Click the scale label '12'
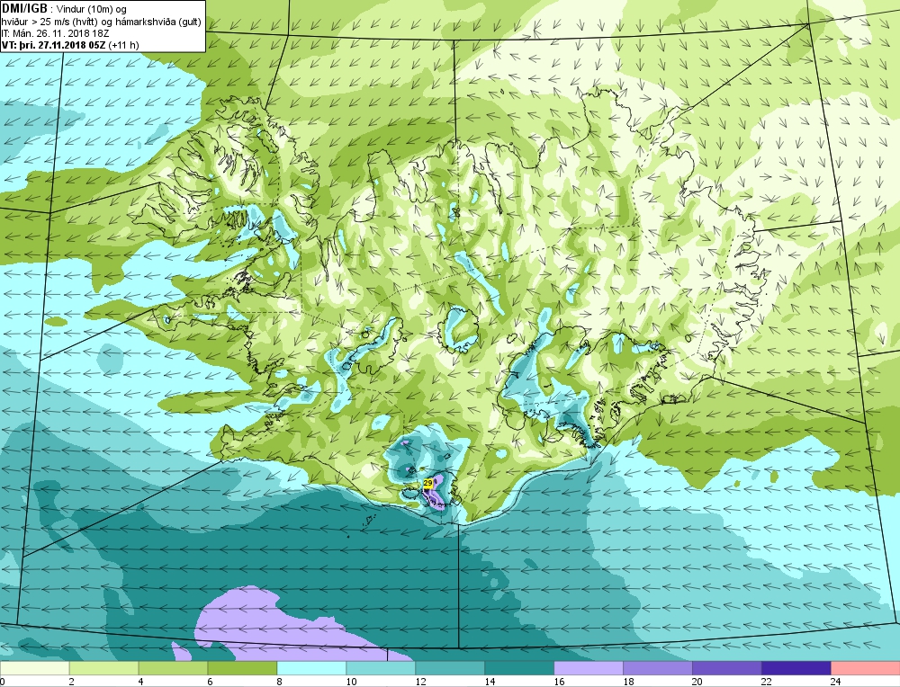 click(420, 682)
